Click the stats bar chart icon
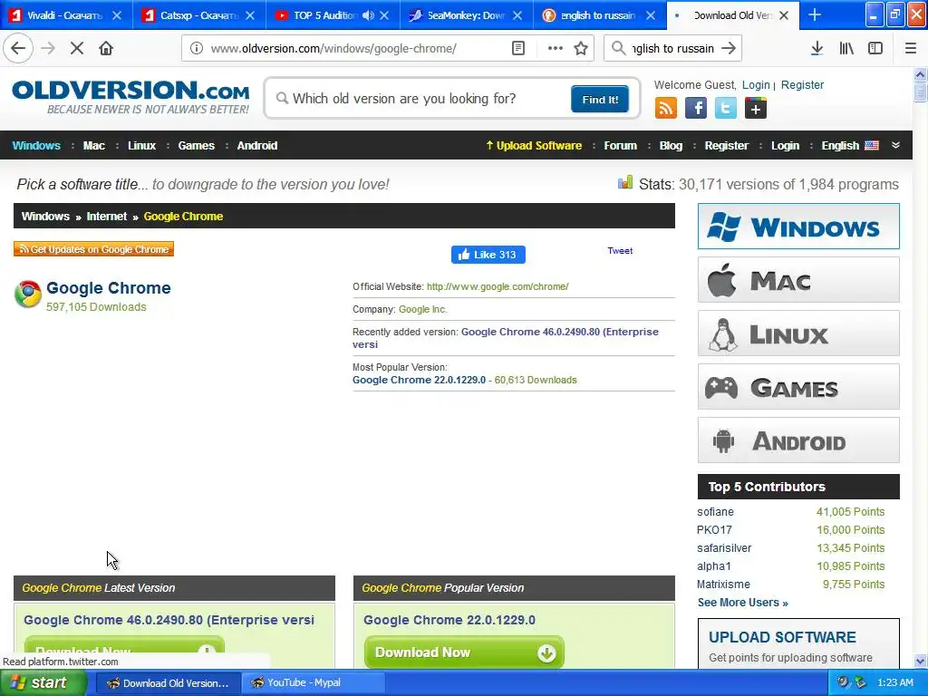Screen dimensions: 928x696 click(x=625, y=183)
